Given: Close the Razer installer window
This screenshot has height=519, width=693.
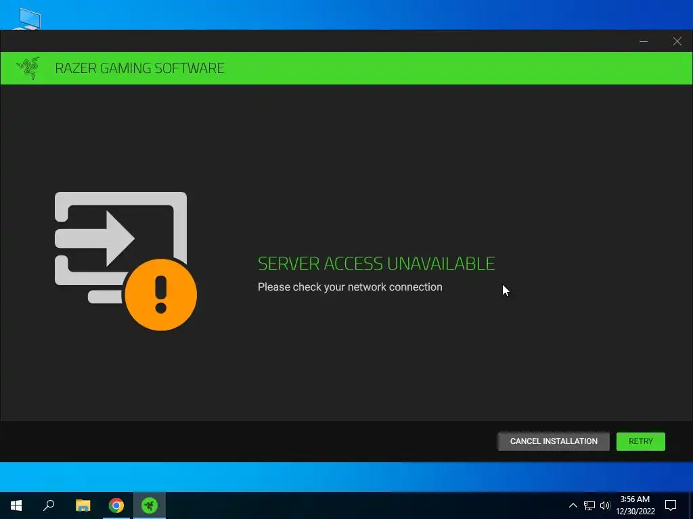Looking at the screenshot, I should pyautogui.click(x=677, y=41).
